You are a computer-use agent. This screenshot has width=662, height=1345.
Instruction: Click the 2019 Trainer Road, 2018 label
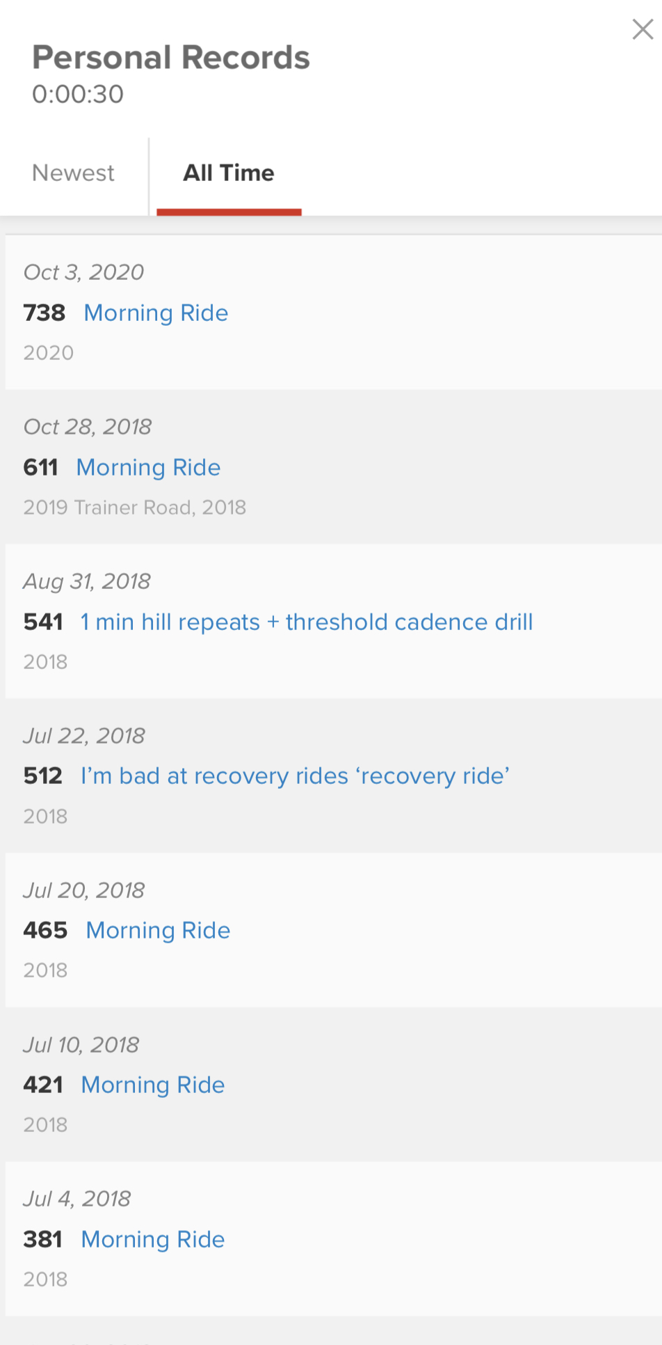pos(134,508)
